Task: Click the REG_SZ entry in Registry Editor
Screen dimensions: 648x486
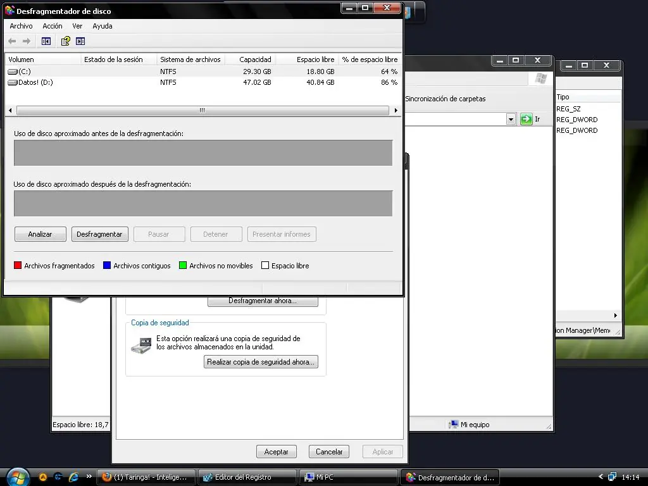Action: pos(568,109)
